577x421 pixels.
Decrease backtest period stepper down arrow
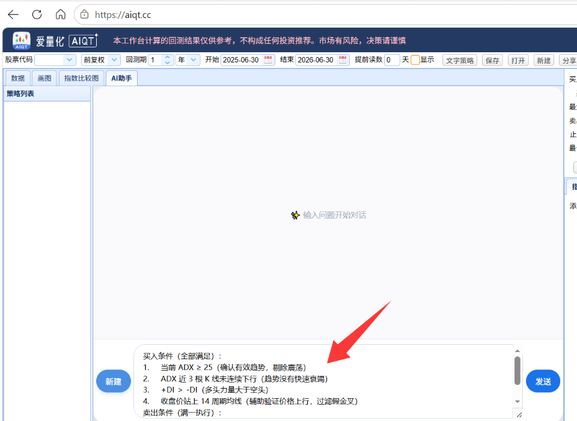tap(168, 62)
